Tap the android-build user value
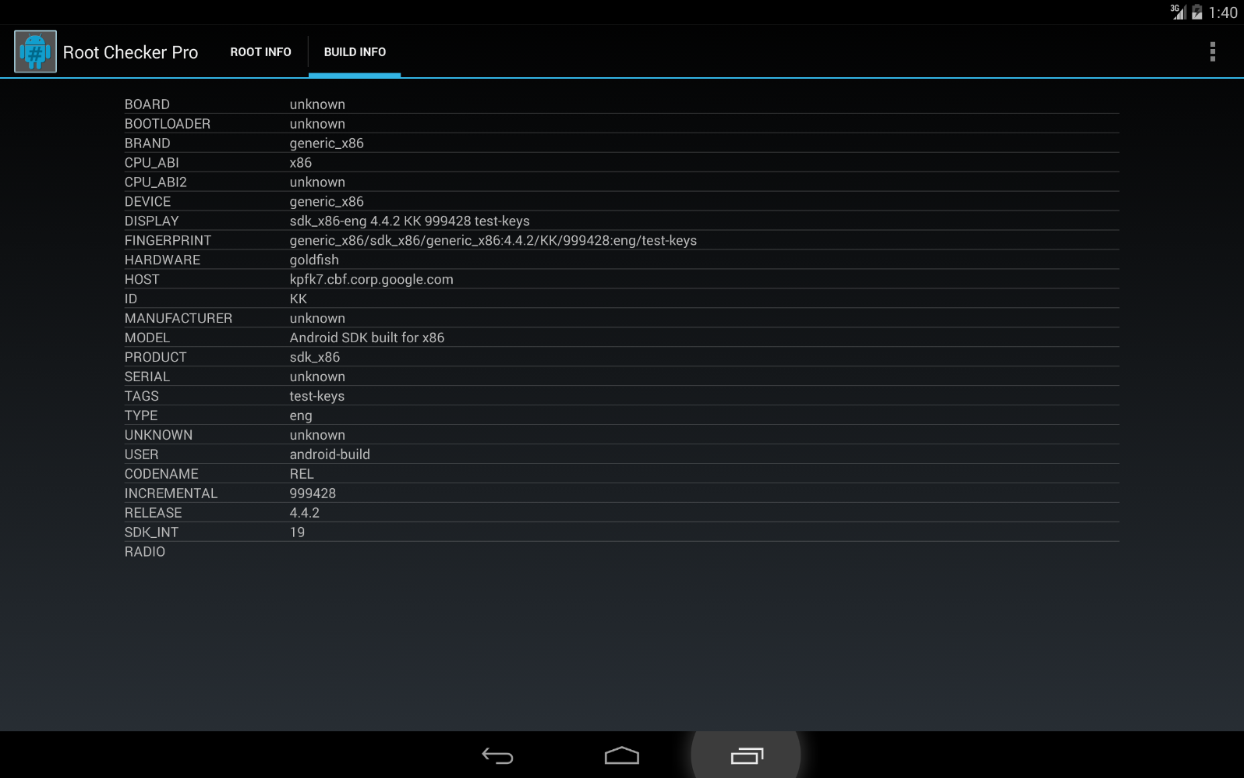 (x=330, y=455)
